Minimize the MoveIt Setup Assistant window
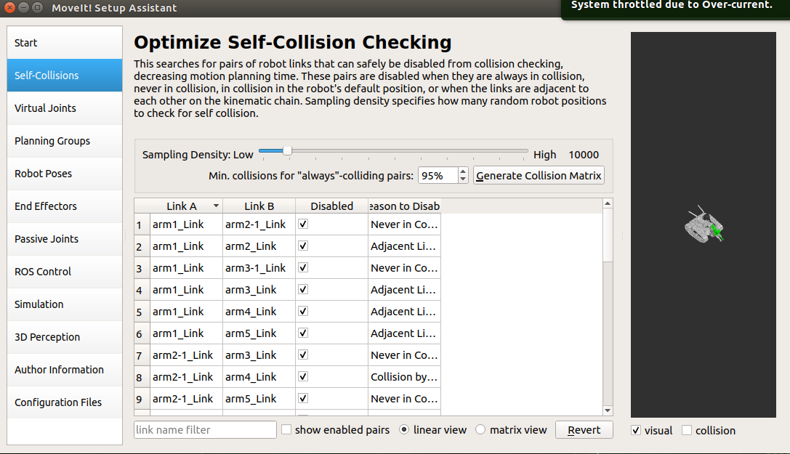This screenshot has height=454, width=790. pos(23,7)
